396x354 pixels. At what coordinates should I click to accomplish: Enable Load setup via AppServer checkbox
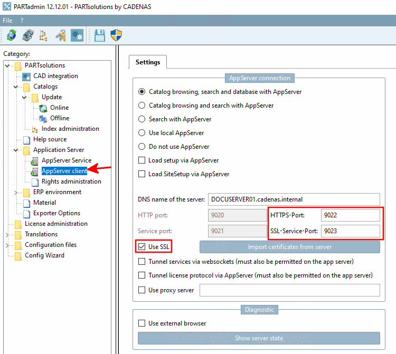tap(142, 160)
